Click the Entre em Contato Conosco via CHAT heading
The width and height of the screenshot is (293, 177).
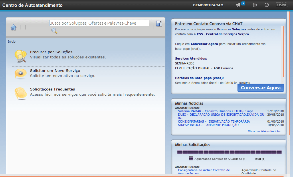tap(209, 24)
